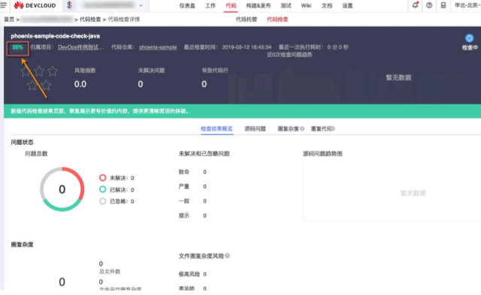Open the 华北-北京 region selector

pyautogui.click(x=467, y=5)
